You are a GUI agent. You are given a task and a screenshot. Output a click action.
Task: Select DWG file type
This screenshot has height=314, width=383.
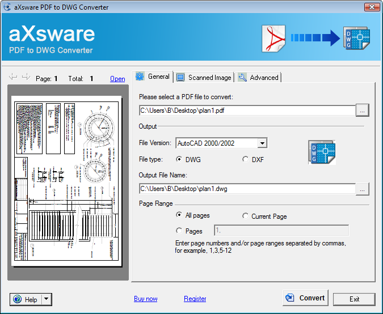tap(179, 159)
